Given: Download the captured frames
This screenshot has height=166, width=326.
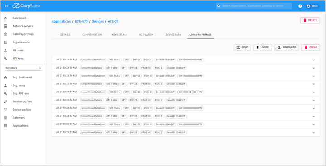Looking at the screenshot, I should (287, 47).
